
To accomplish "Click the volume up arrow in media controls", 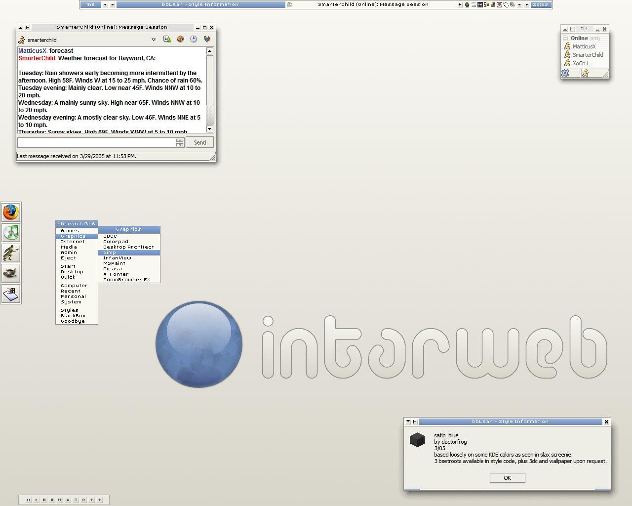I will [91, 500].
